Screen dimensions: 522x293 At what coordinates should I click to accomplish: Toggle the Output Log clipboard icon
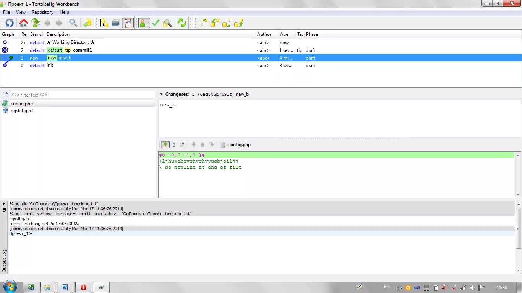click(128, 23)
